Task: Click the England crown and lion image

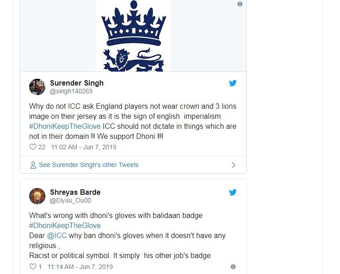Action: click(133, 36)
